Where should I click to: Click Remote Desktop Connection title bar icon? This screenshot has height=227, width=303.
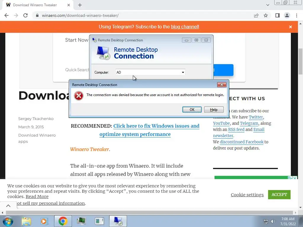94,40
